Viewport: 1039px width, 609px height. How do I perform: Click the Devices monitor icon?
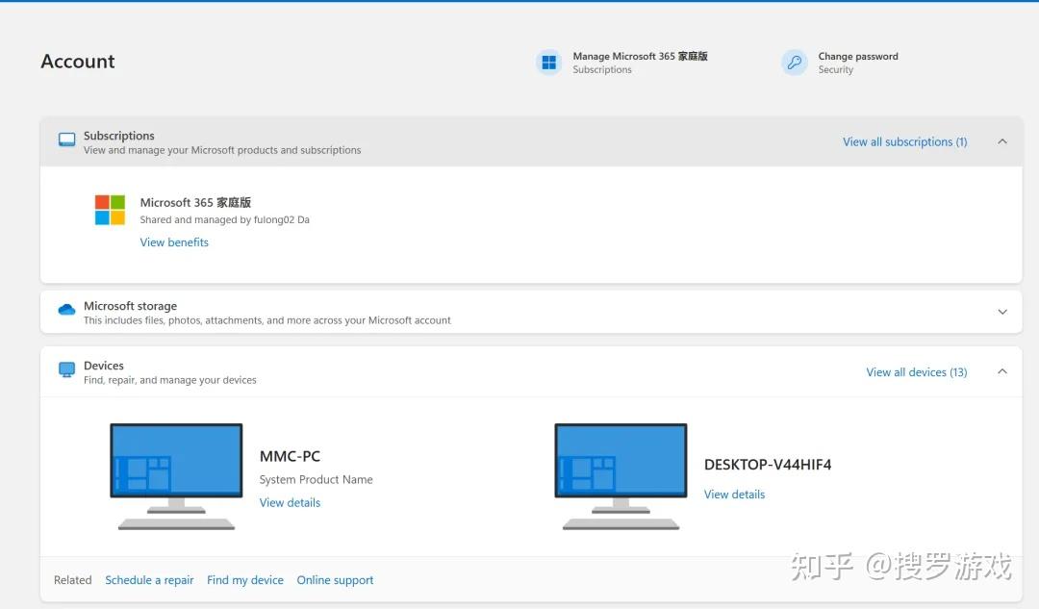pos(67,369)
